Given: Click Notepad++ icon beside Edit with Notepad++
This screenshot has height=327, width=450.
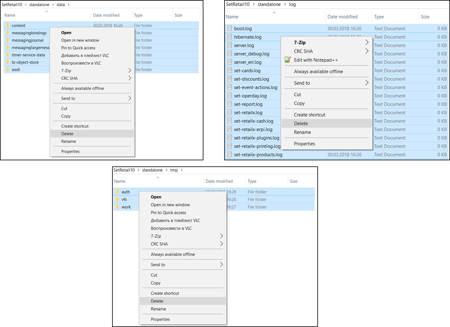Looking at the screenshot, I should (287, 60).
